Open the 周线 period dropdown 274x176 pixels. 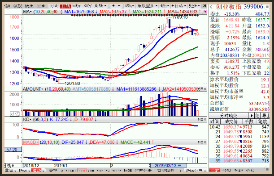[100, 6]
